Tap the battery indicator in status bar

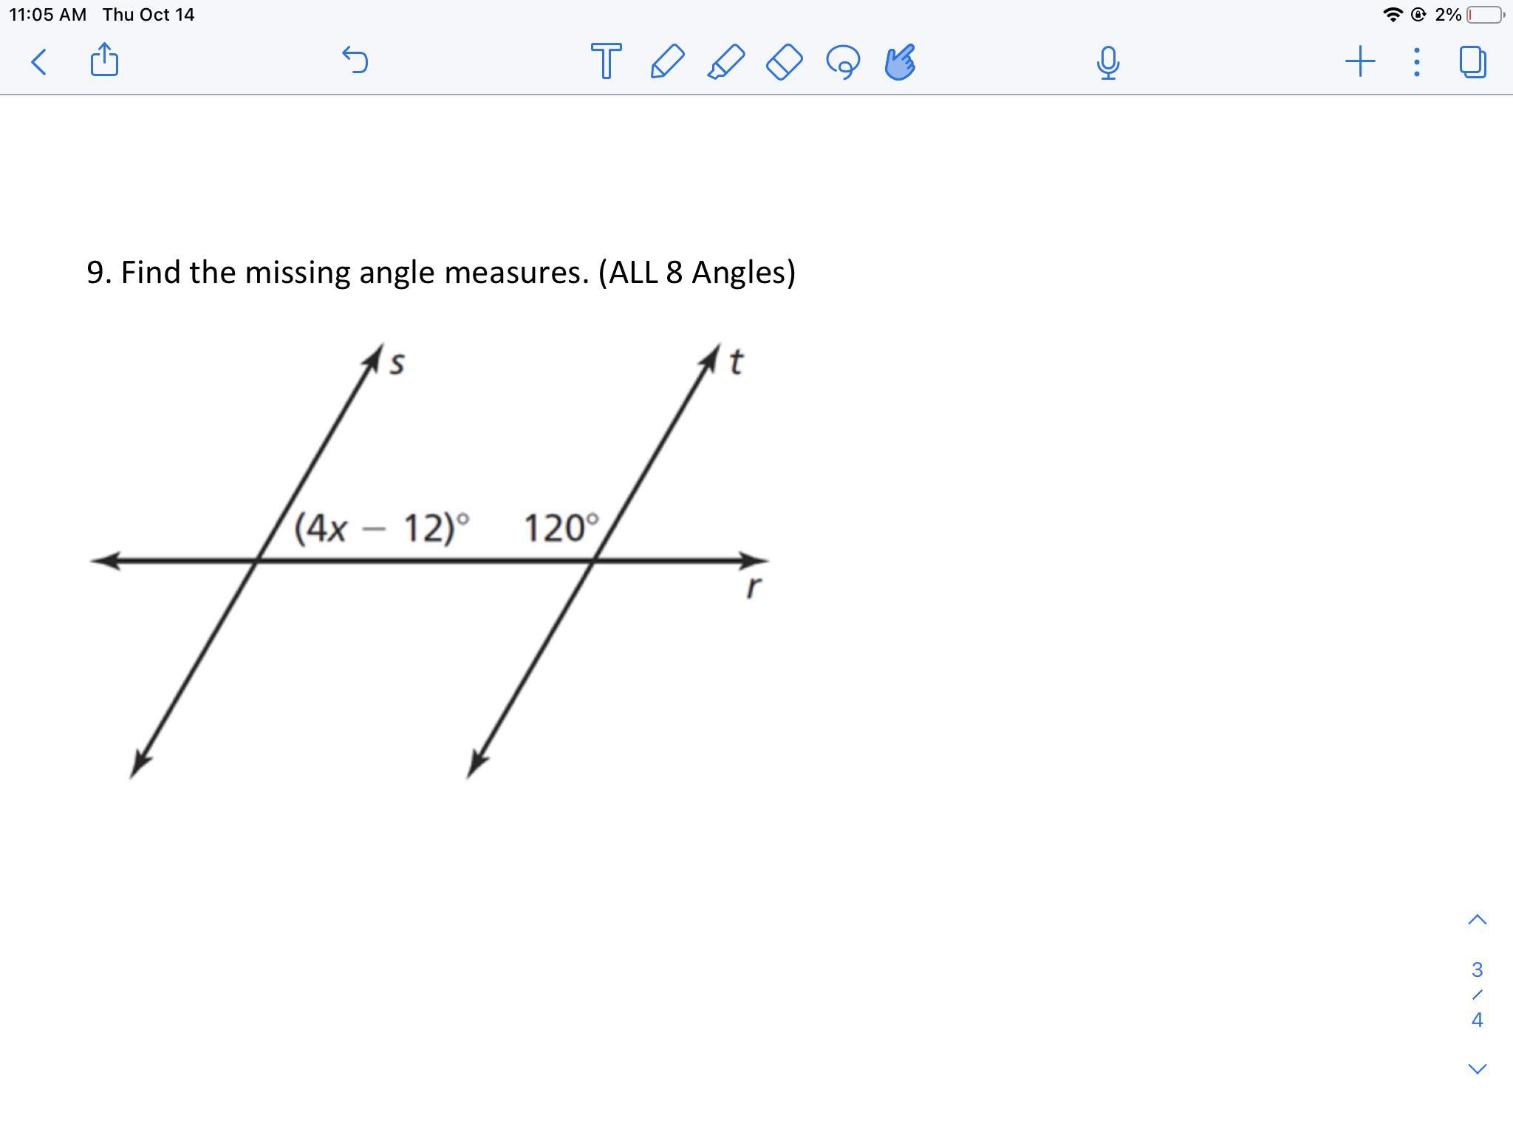1484,15
